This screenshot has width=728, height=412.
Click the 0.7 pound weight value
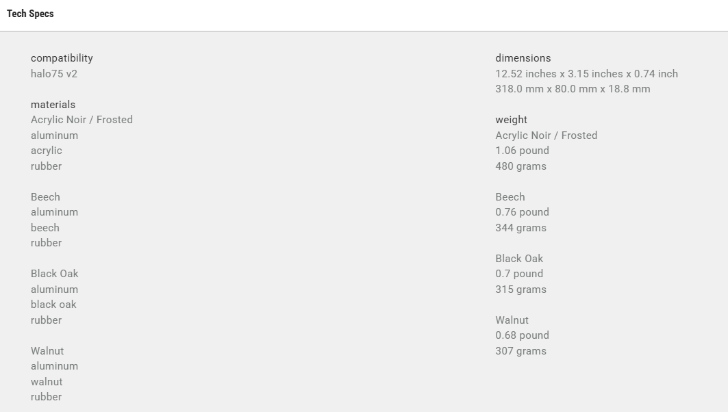pyautogui.click(x=519, y=274)
